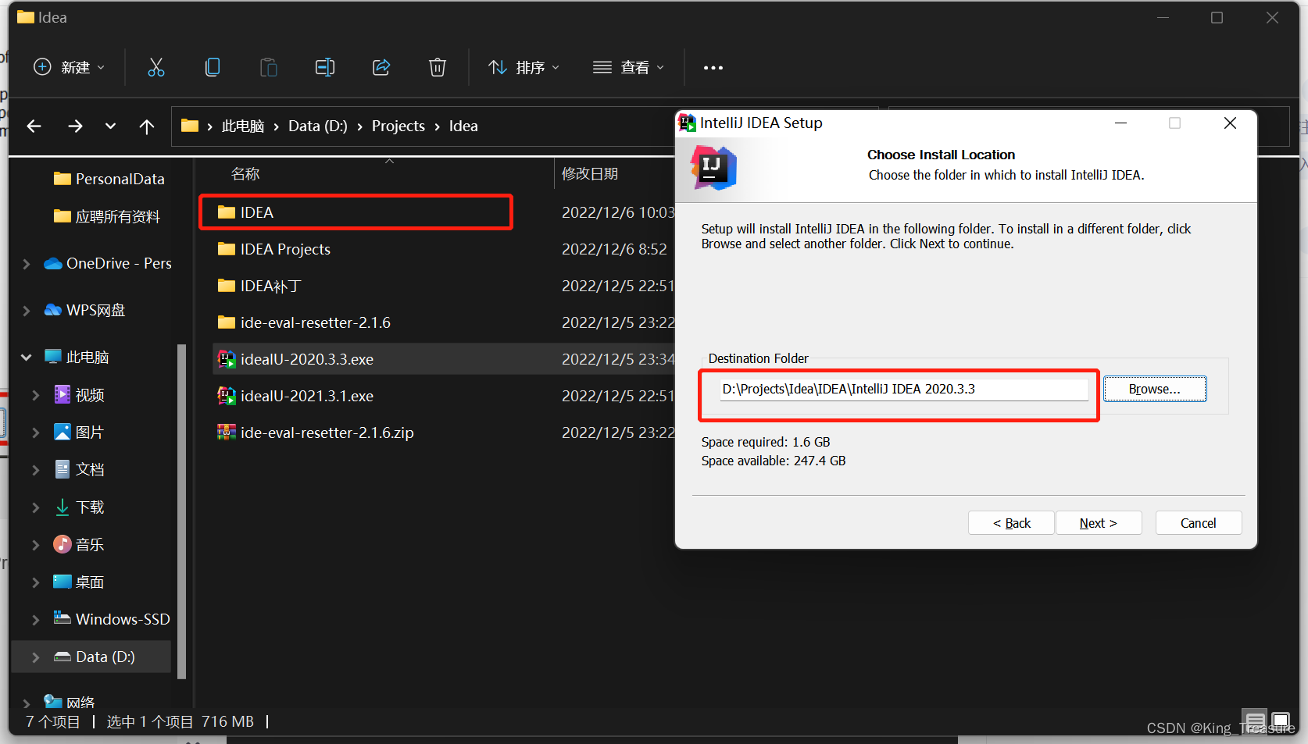
Task: Go forward with the right arrow
Action: (75, 126)
